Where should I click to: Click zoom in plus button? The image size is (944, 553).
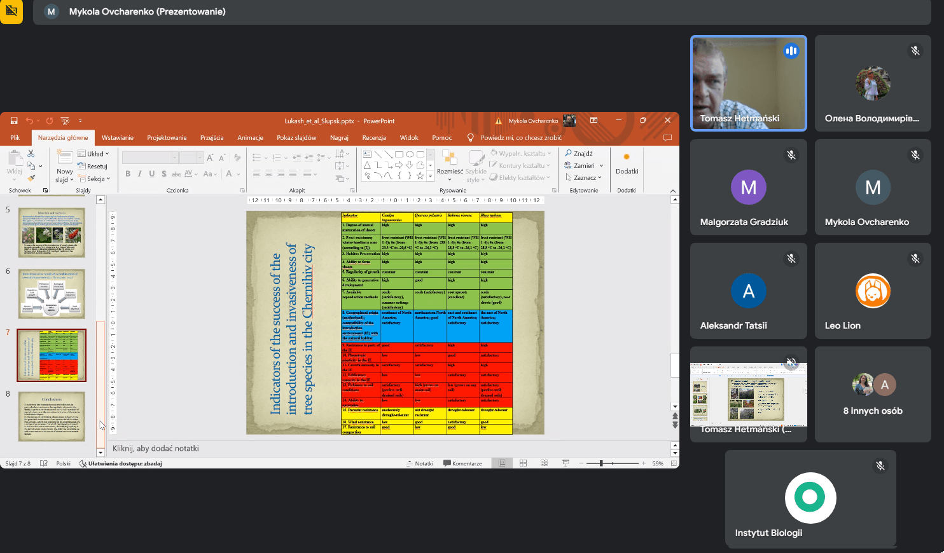point(643,463)
